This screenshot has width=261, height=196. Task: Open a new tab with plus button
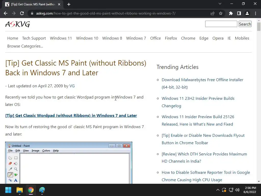tap(69, 4)
